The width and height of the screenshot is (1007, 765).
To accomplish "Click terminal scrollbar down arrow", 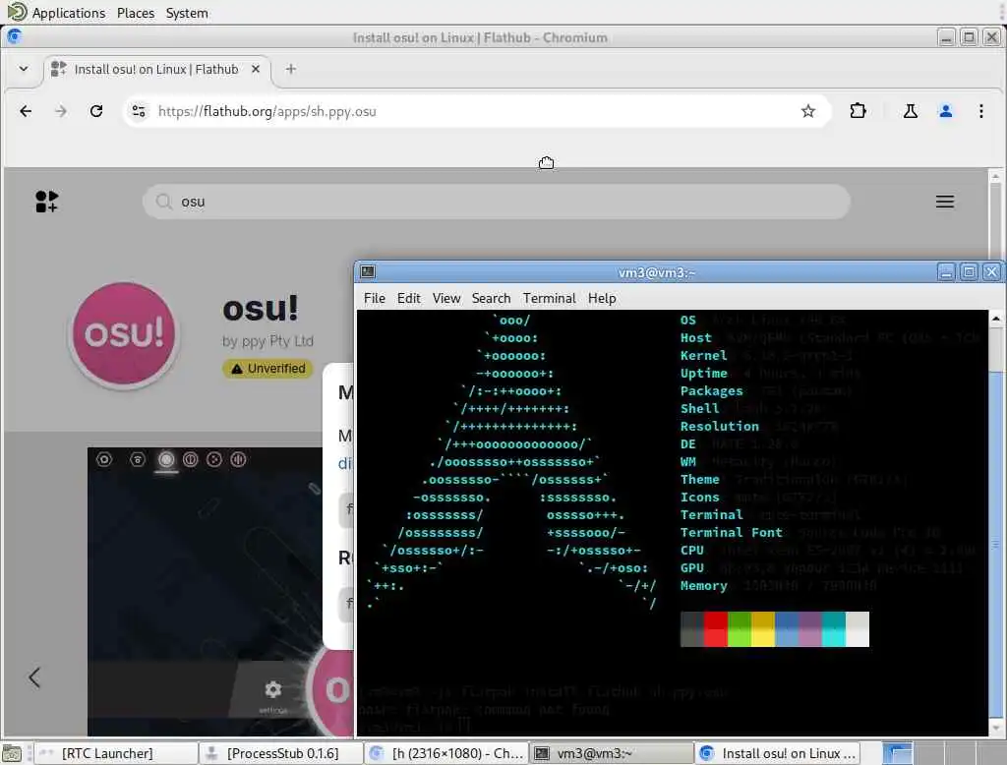I will tap(996, 729).
